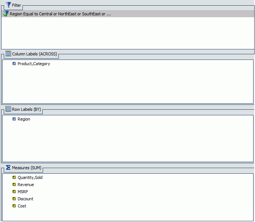Click the Filter funnel icon
The image size is (255, 222).
coord(8,5)
